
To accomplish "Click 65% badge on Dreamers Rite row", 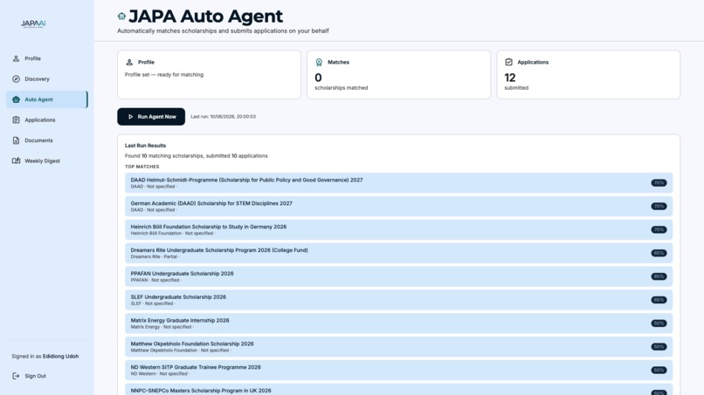I will [659, 253].
